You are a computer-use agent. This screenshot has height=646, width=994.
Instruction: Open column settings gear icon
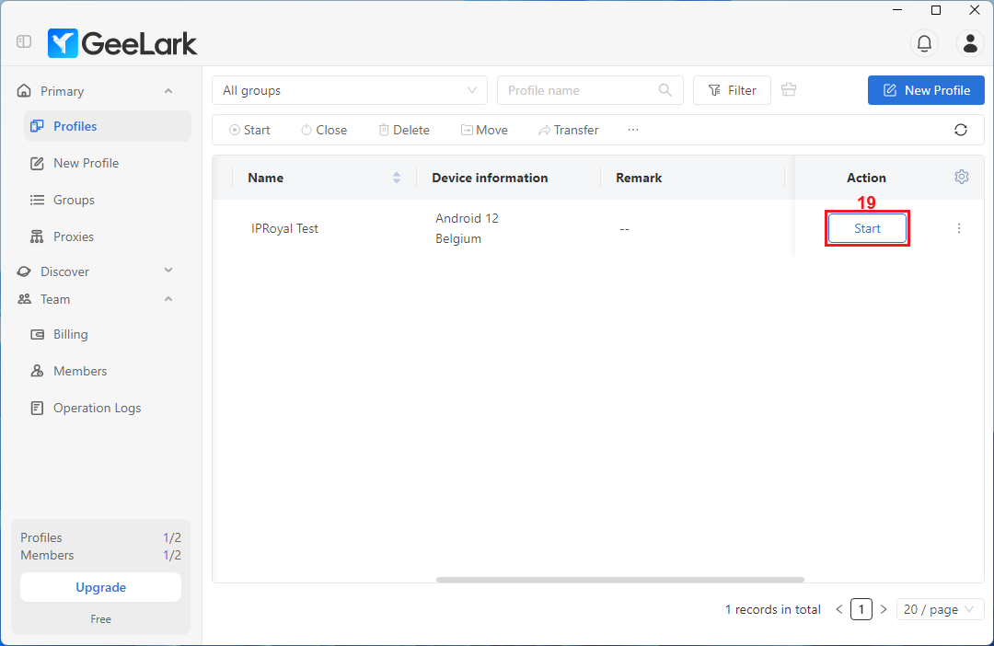click(962, 177)
